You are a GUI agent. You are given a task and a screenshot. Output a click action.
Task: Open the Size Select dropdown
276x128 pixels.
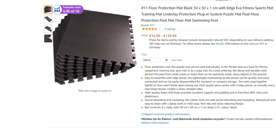(x=155, y=60)
